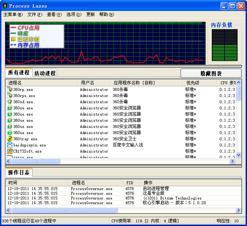Click the CR173Soft.exe process icon

10,151
